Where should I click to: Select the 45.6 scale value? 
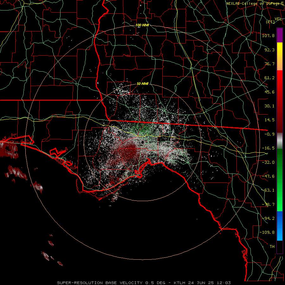pos(269,92)
